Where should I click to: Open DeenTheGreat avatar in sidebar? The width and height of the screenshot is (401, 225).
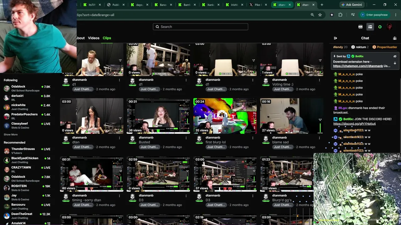point(7,216)
